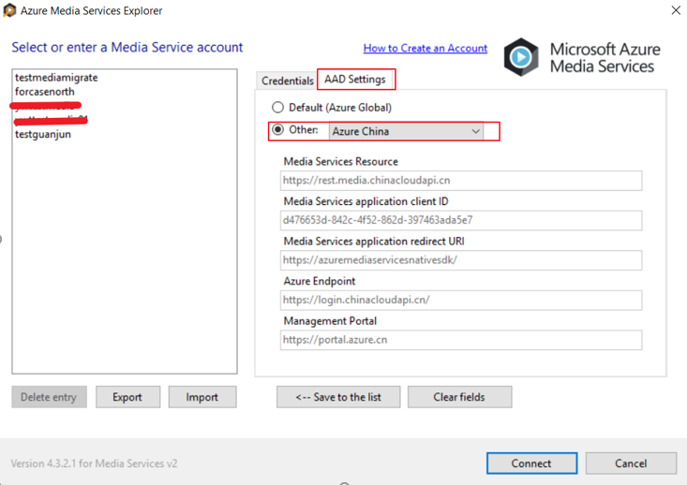The width and height of the screenshot is (687, 485).
Task: Click the Clear fields button
Action: (x=459, y=397)
